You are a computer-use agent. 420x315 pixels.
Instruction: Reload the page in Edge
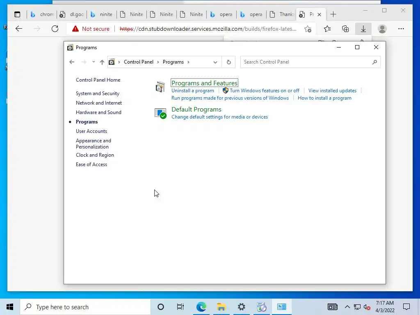click(x=55, y=29)
